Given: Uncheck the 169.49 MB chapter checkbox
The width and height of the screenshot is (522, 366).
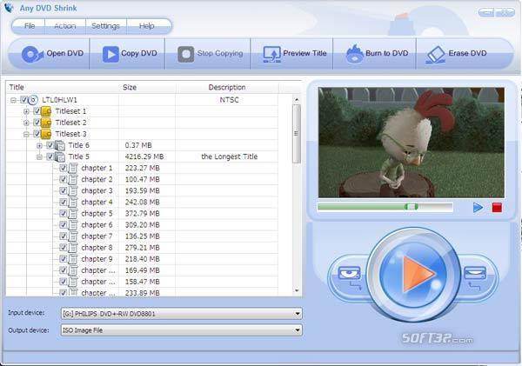Looking at the screenshot, I should 63,270.
